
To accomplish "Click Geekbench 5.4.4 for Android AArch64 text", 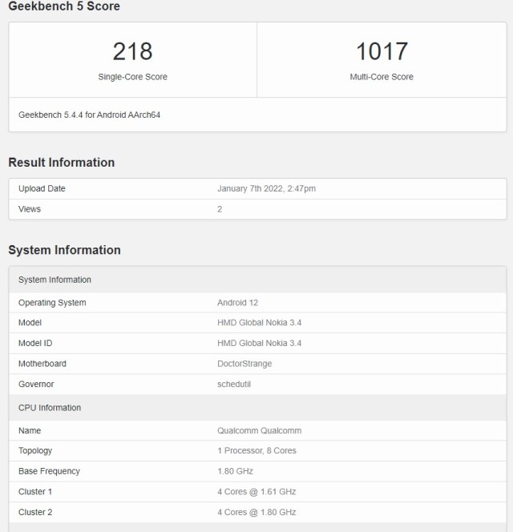I will (x=90, y=115).
